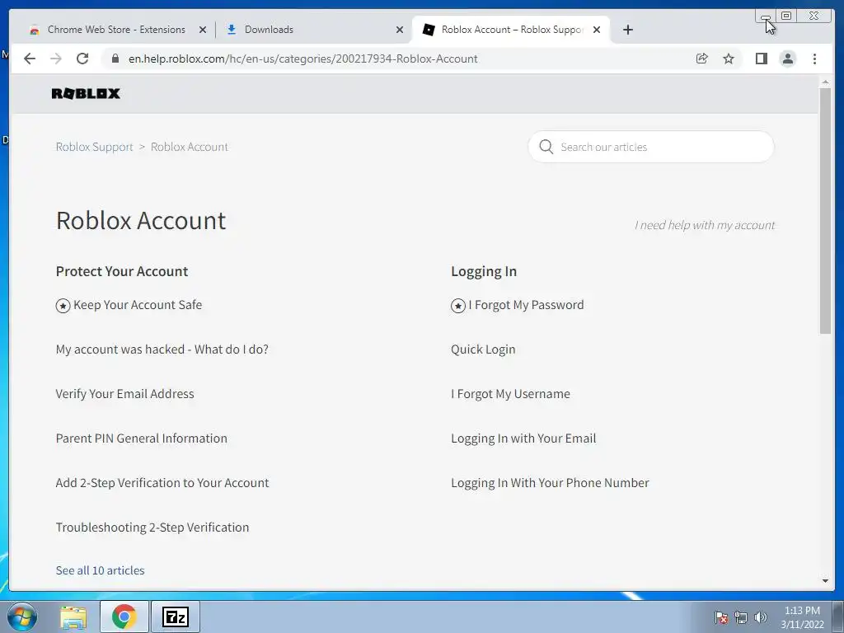Screen dimensions: 844x633
Task: Open the volume speaker tray icon
Action: coord(761,617)
